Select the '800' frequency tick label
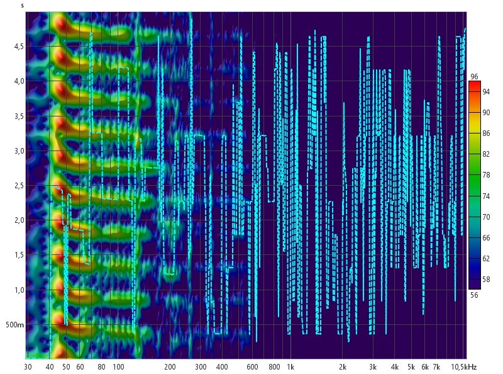This screenshot has width=503, height=374. pyautogui.click(x=274, y=367)
